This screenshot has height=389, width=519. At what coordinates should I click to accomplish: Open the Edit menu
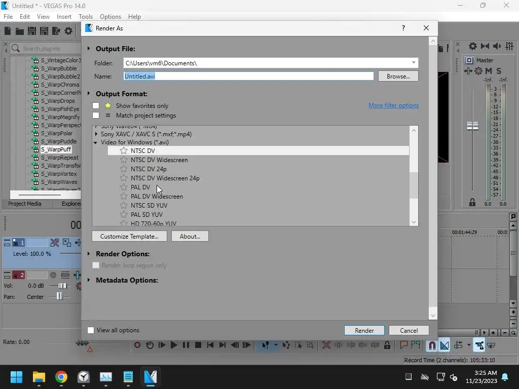[x=25, y=17]
